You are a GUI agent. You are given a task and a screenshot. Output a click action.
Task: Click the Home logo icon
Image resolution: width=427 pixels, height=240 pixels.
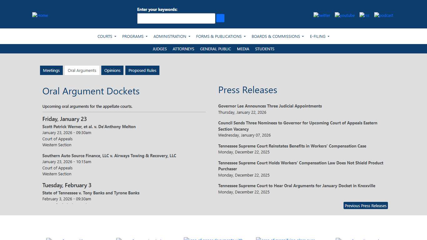tap(40, 15)
